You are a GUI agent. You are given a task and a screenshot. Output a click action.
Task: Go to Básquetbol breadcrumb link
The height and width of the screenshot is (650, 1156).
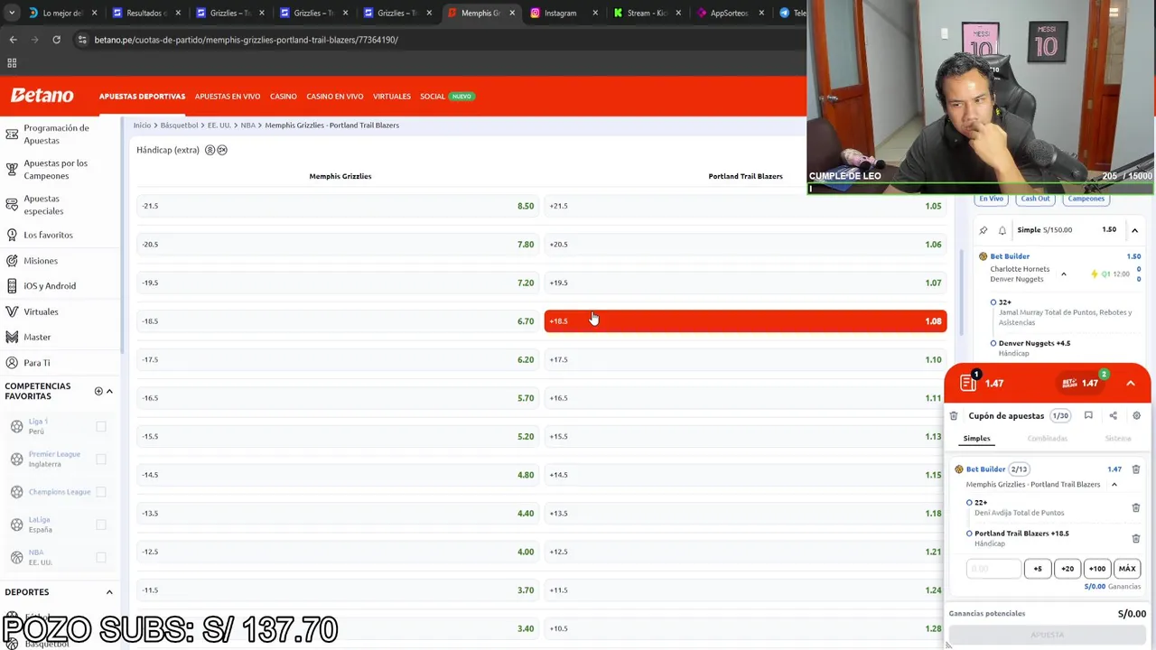179,125
